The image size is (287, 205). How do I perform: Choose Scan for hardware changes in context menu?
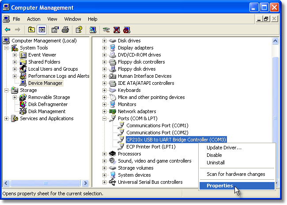pyautogui.click(x=237, y=174)
